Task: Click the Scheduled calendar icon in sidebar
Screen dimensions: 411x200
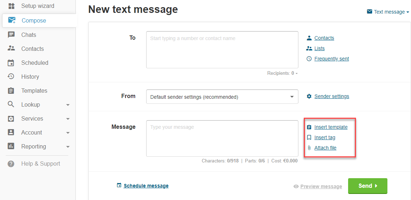Action: (11, 63)
